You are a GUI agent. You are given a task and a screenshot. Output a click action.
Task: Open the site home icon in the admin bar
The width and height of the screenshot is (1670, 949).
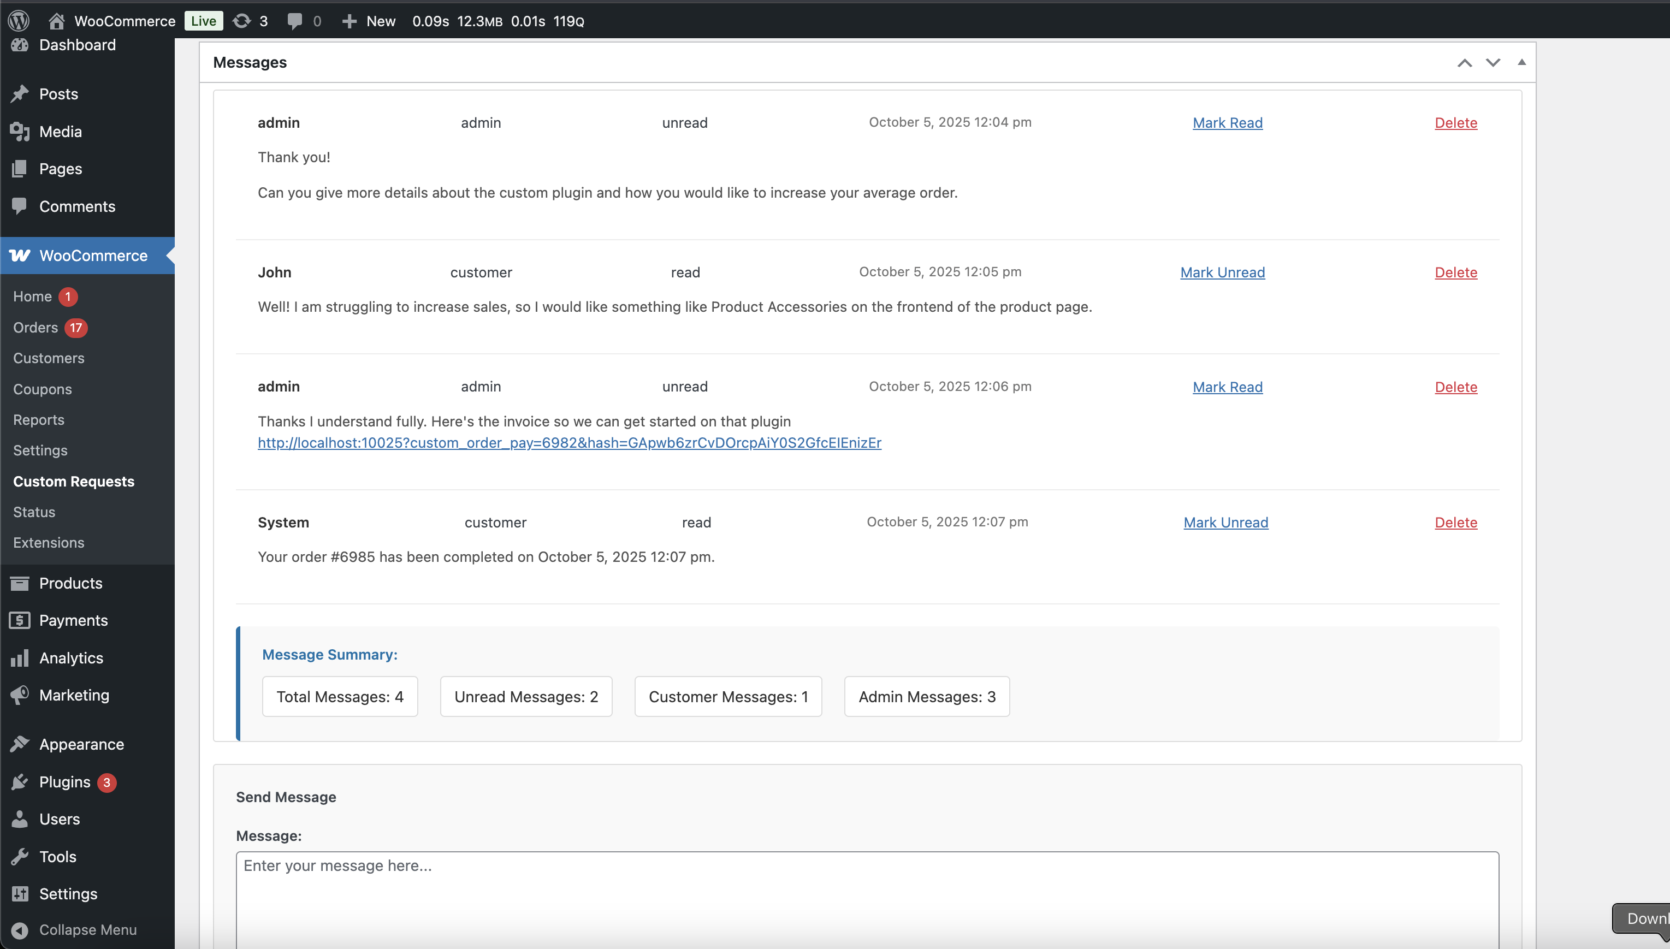[x=56, y=21]
